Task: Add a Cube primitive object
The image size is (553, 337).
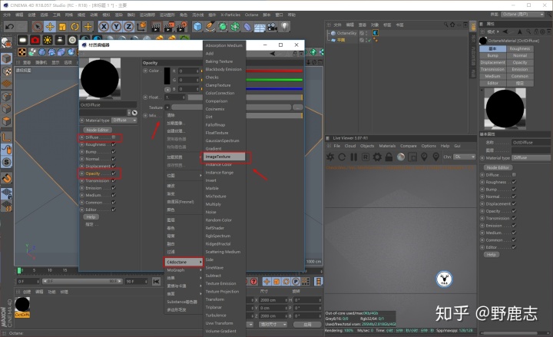Action: pyautogui.click(x=197, y=26)
